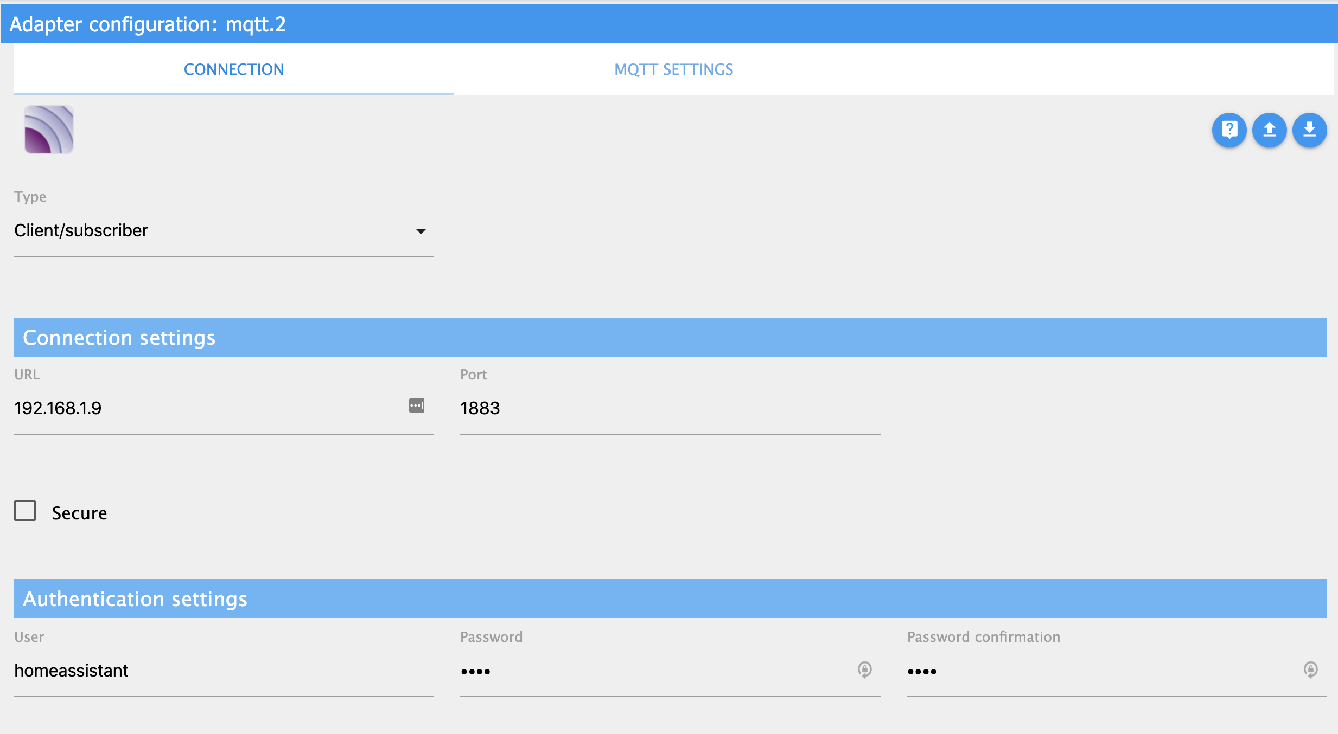The height and width of the screenshot is (734, 1338).
Task: Click the Secure label text
Action: click(x=79, y=513)
